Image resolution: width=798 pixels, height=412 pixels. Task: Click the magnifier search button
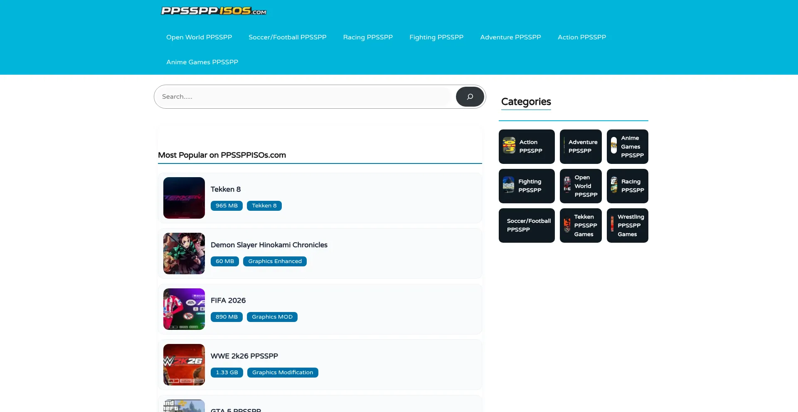(x=470, y=97)
